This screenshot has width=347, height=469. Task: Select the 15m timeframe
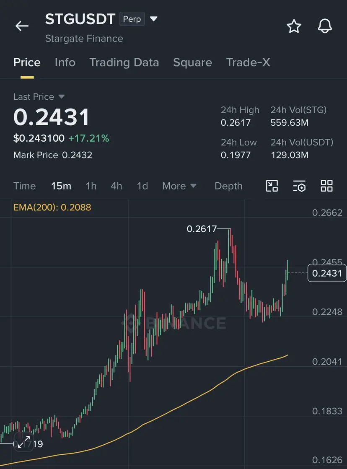tap(61, 186)
